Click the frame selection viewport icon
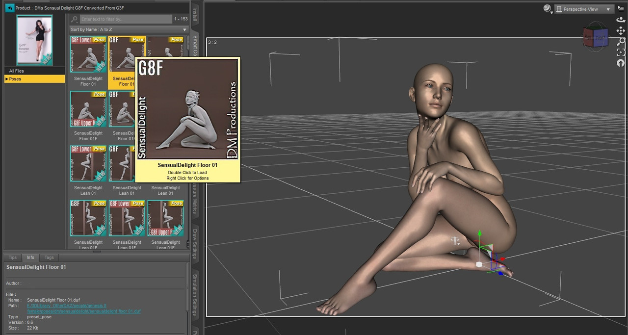Viewport: 628px width, 335px height. [621, 52]
